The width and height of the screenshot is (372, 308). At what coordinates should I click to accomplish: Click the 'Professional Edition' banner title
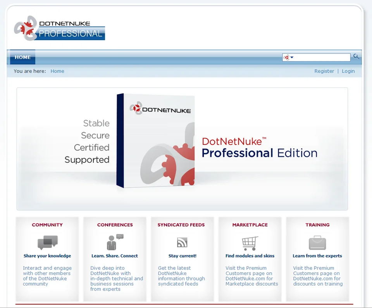pyautogui.click(x=259, y=153)
